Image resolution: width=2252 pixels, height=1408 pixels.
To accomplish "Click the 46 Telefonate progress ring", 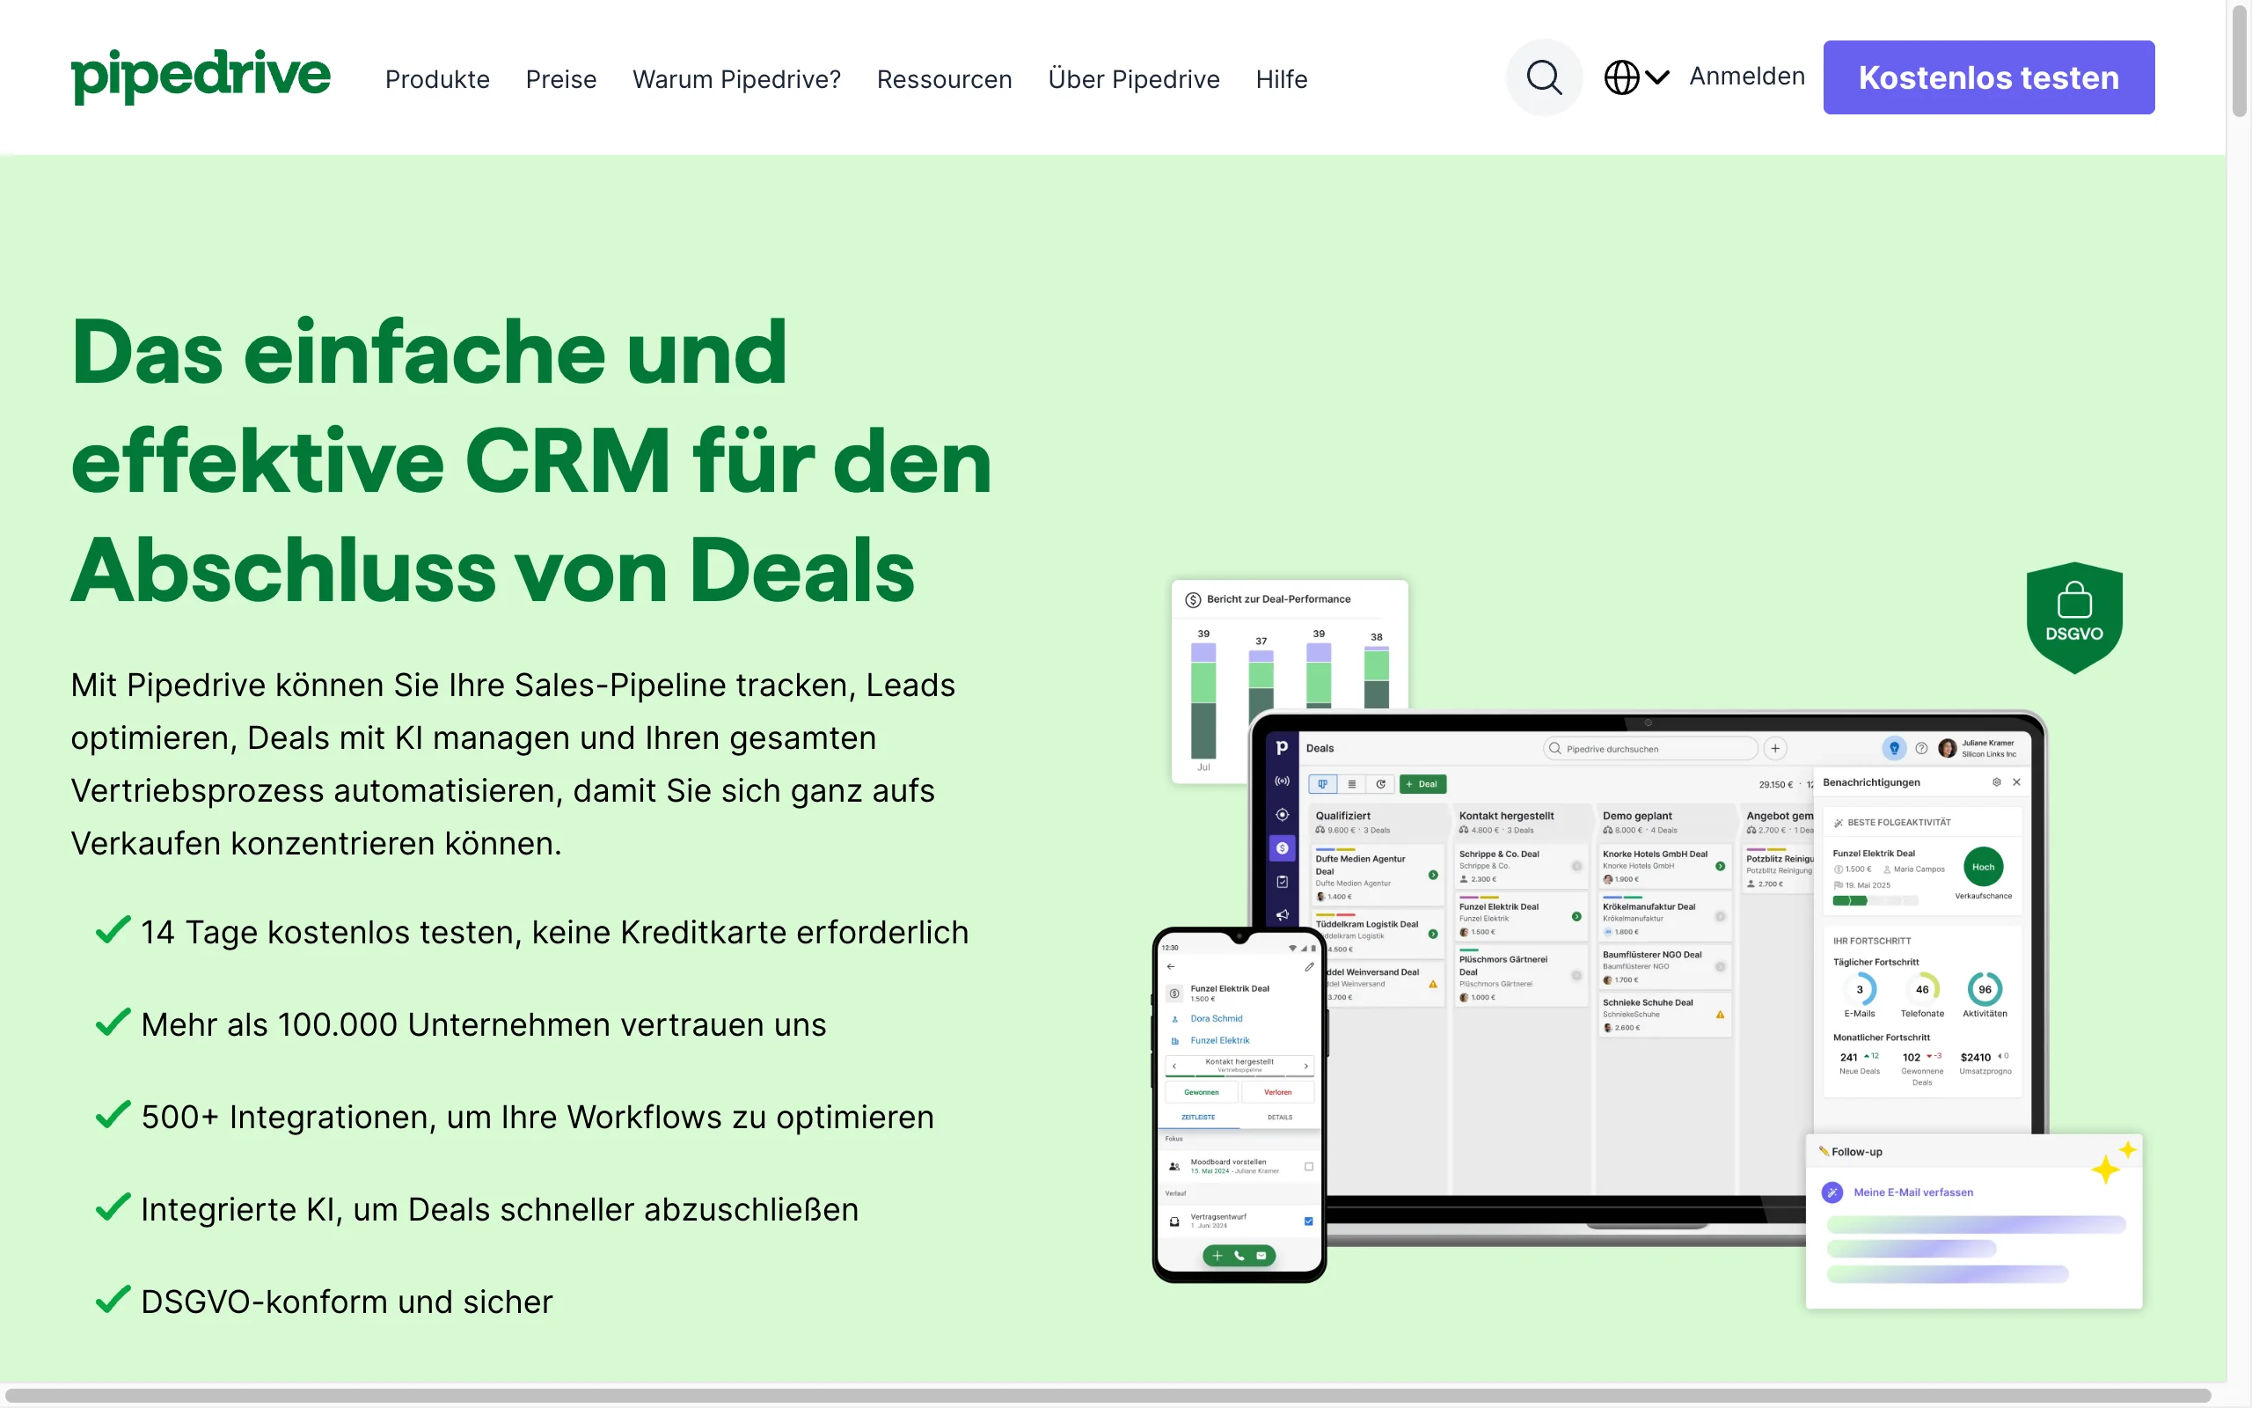I will [x=1921, y=989].
